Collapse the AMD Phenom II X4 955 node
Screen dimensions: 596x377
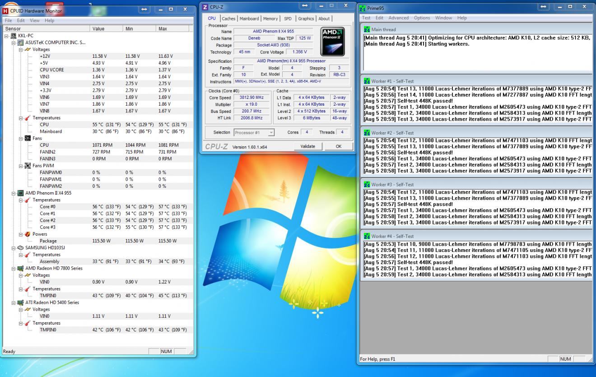pos(13,193)
